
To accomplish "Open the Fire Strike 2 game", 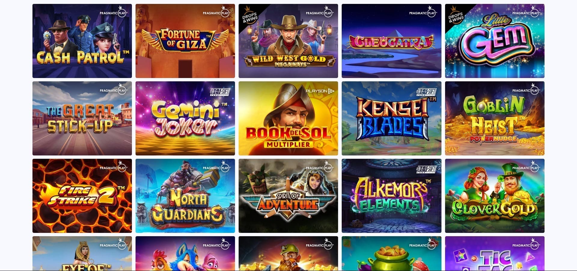I will click(x=82, y=196).
